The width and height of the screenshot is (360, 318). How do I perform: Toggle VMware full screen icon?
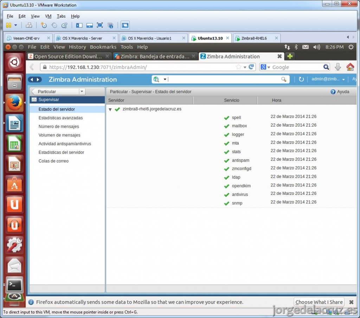pyautogui.click(x=99, y=25)
